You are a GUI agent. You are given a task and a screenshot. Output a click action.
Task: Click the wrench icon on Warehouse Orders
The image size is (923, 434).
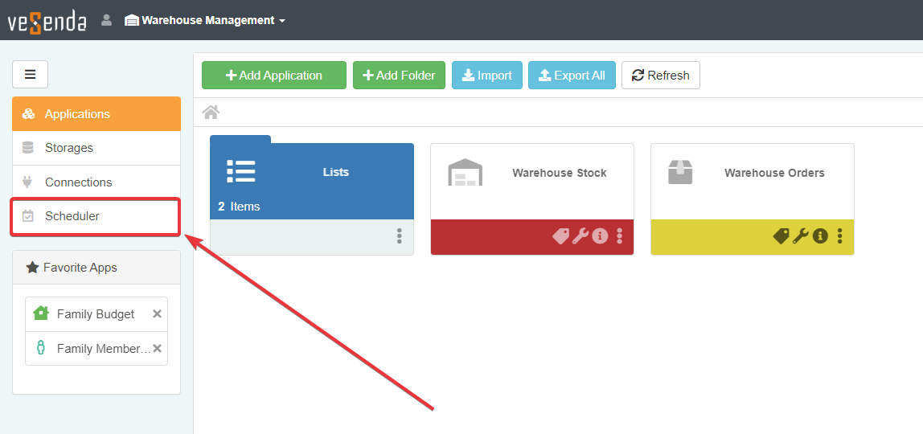point(801,236)
